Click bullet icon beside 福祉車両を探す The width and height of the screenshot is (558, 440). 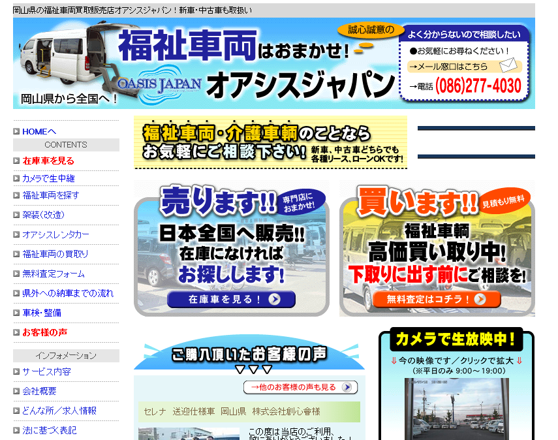(x=16, y=195)
